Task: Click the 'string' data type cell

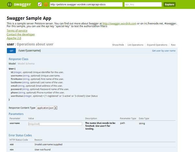Action: [142, 123]
